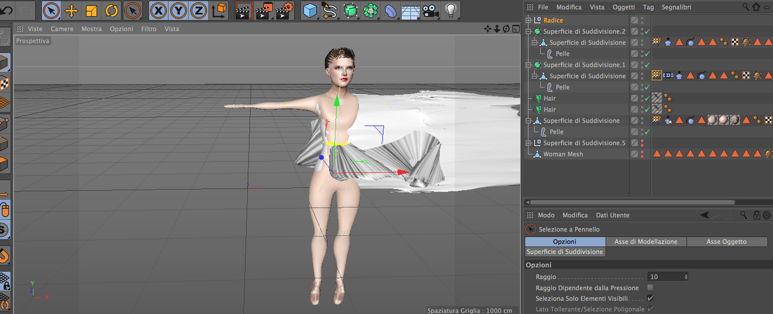Image resolution: width=773 pixels, height=314 pixels.
Task: Switch to Asse di Modellazione tab
Action: (x=646, y=241)
